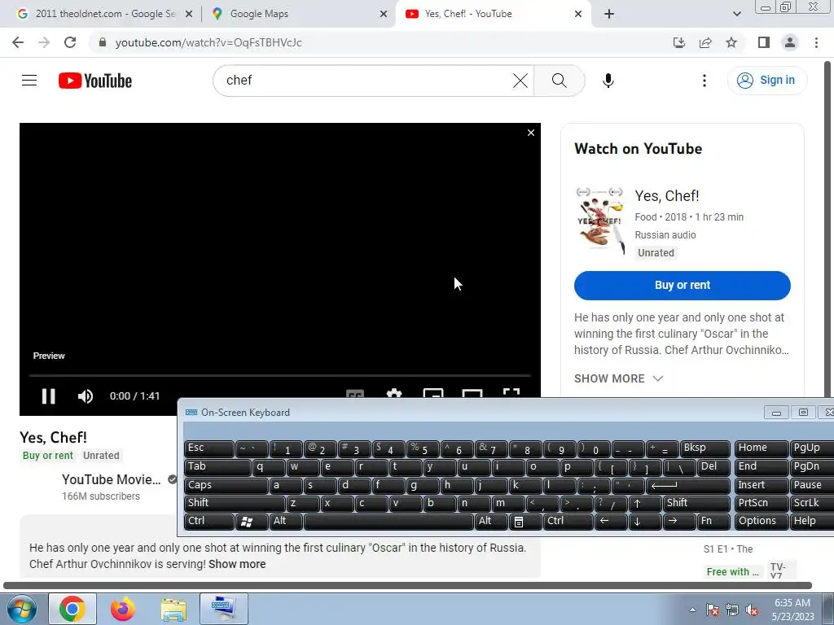
Task: Toggle left Shift key on the On-Screen Keyboard
Action: [235, 503]
